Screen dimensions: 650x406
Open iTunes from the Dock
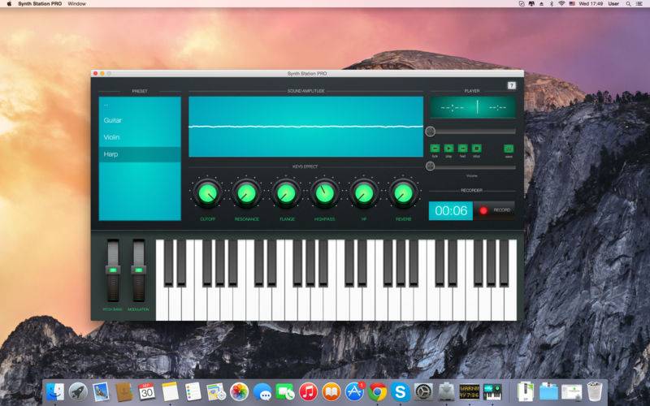coord(308,391)
